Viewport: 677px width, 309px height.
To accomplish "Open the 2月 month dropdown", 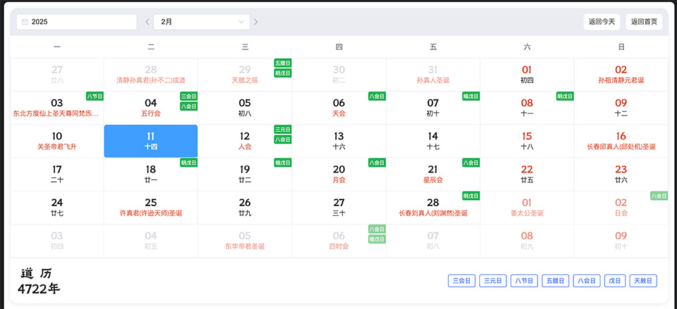I will (202, 22).
